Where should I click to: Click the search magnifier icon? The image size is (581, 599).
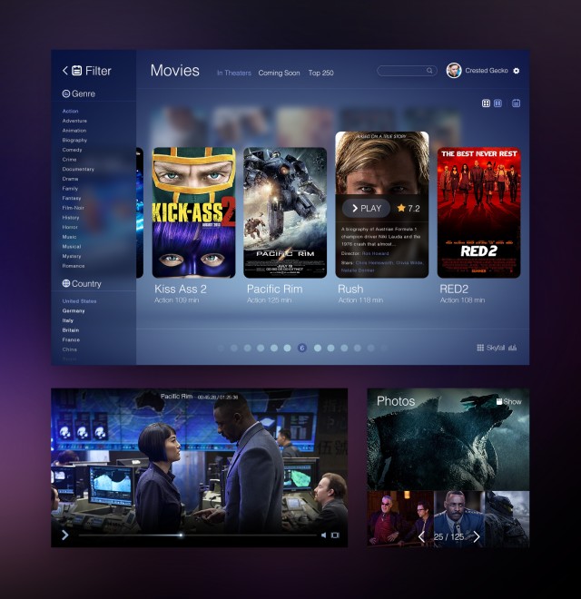(429, 70)
